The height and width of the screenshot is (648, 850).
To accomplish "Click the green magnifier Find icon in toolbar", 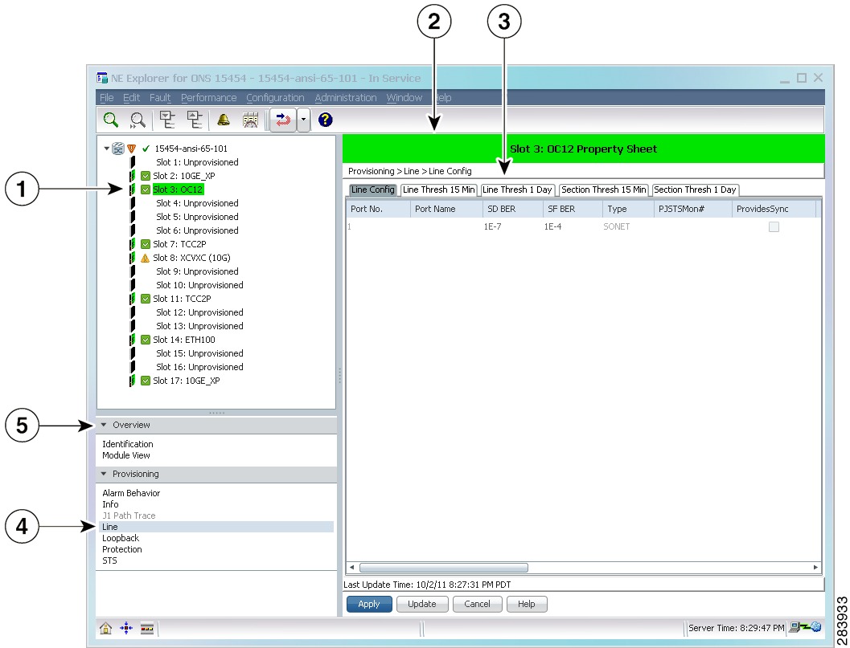I will (111, 120).
